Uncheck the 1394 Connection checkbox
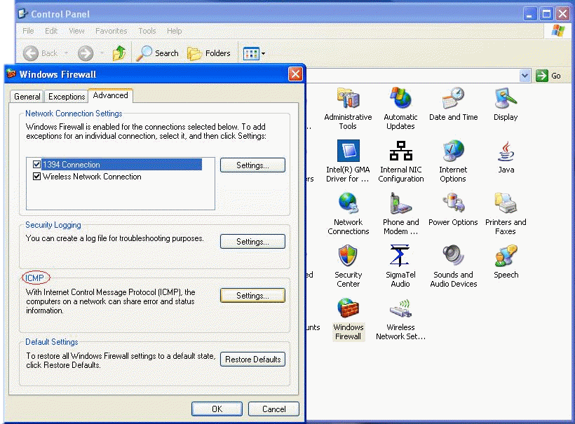This screenshot has height=424, width=575. click(x=36, y=165)
